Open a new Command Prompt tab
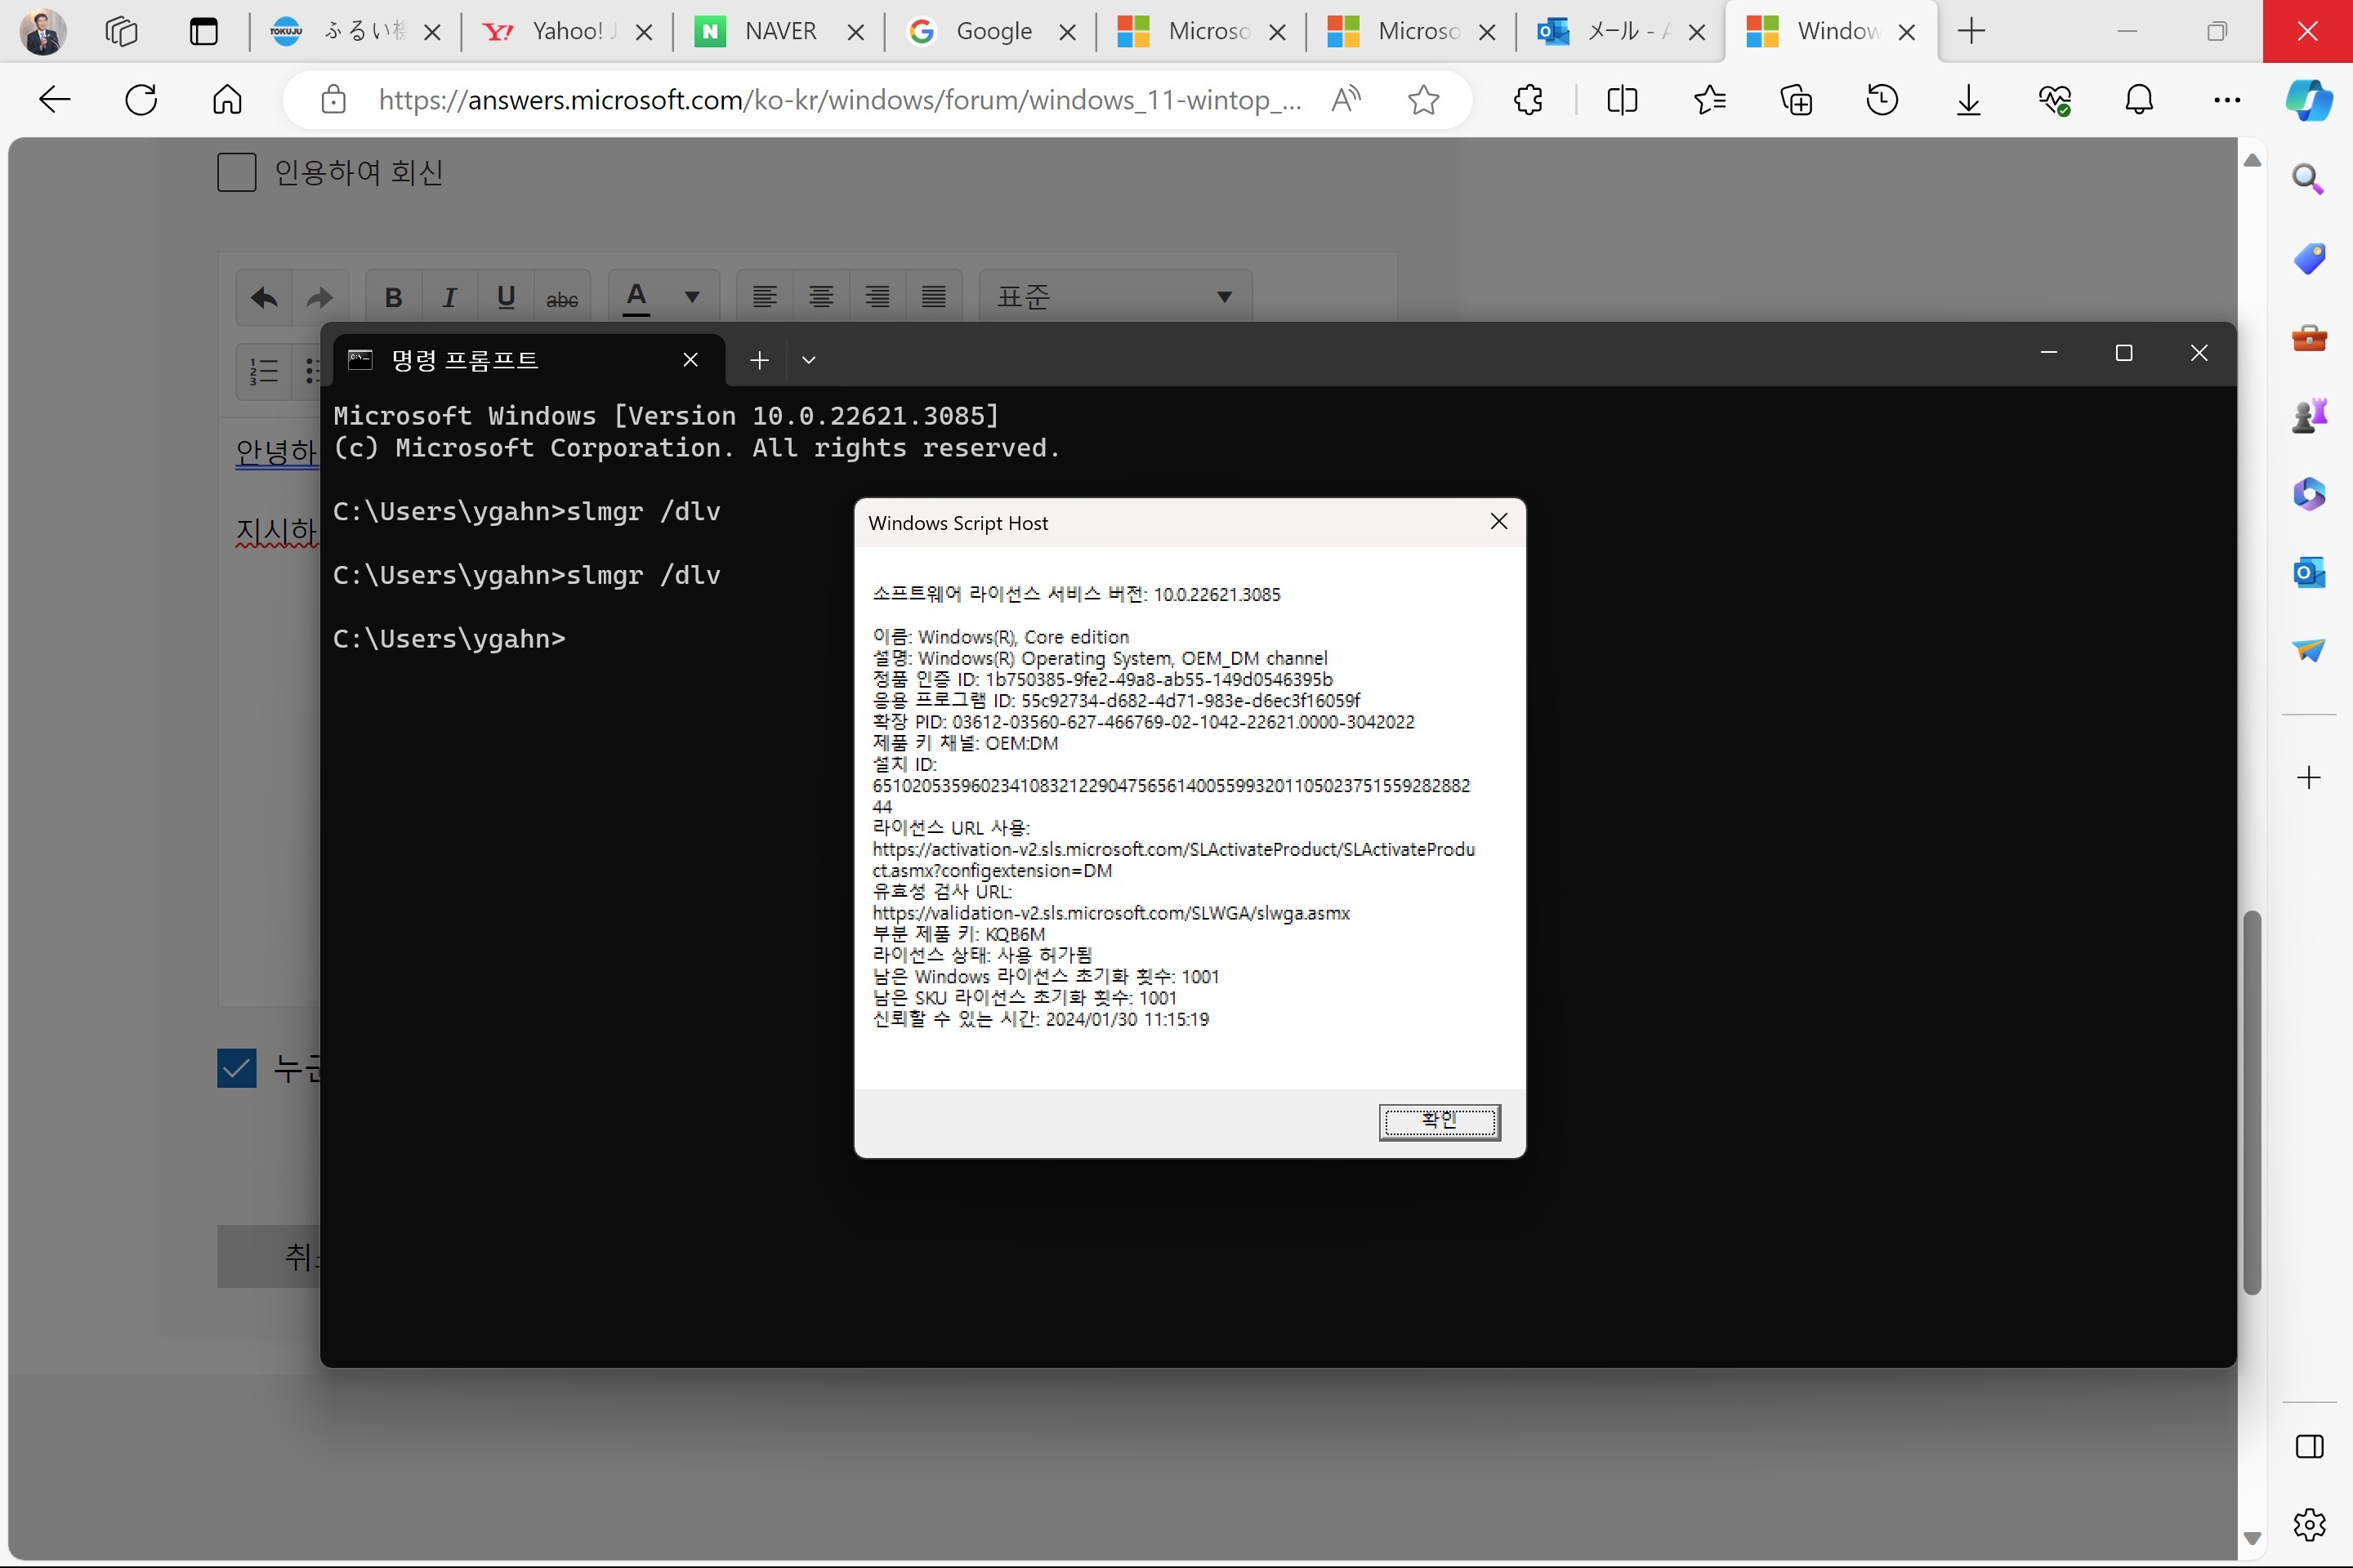The height and width of the screenshot is (1568, 2353). 758,360
